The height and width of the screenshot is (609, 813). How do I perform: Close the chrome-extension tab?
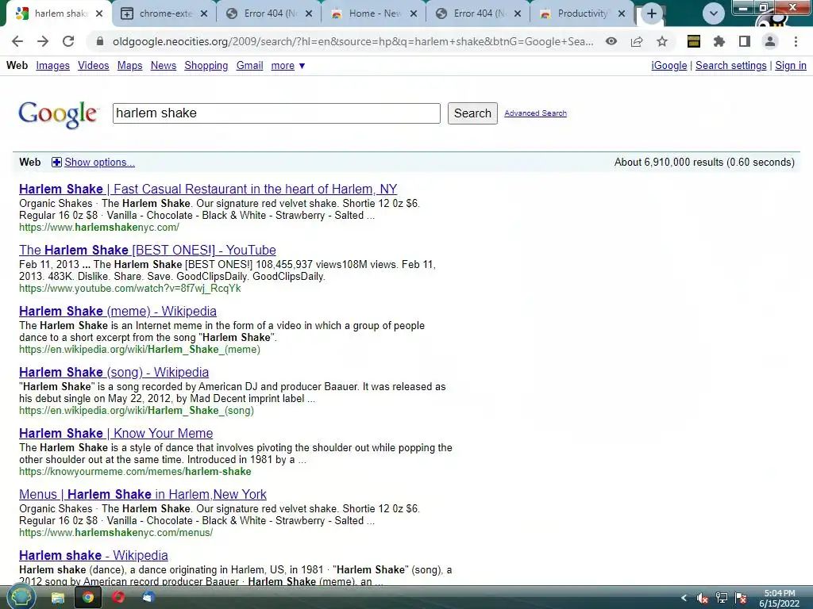coord(204,13)
